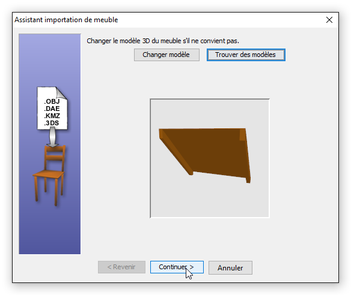
Task: Click the .DAE format label
Action: 52,109
